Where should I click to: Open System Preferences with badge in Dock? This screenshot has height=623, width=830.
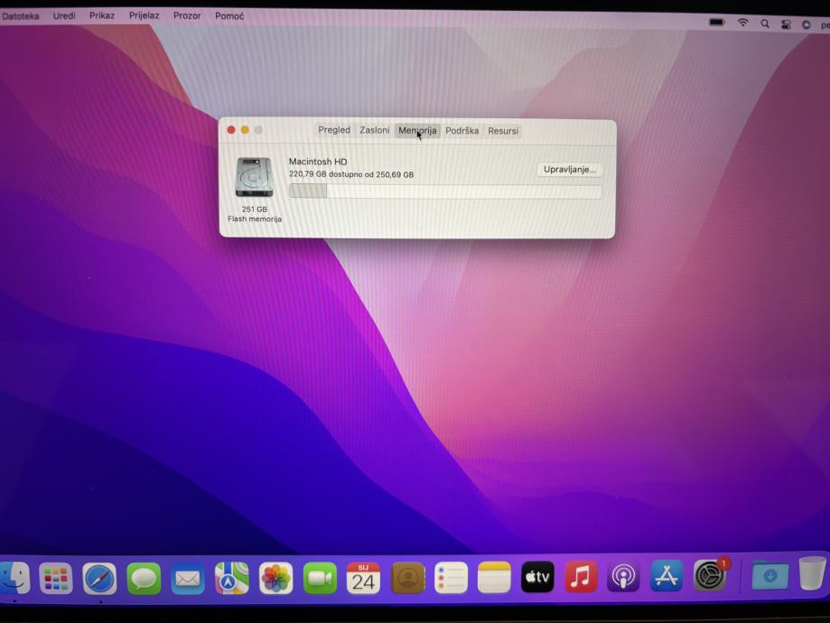point(710,574)
